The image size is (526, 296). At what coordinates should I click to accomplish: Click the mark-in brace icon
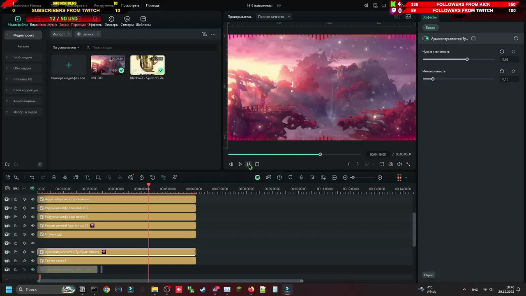tap(349, 164)
